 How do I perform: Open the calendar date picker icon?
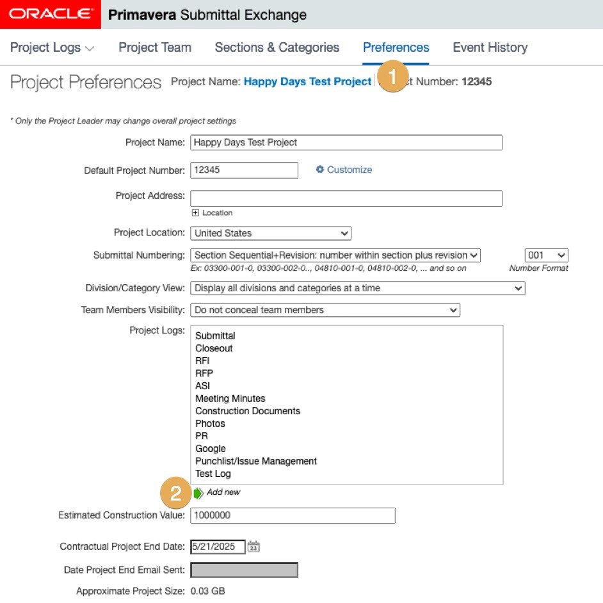(253, 547)
